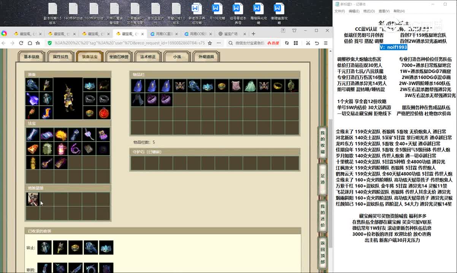Screen dimensions: 457x273
Task: Select the cyan mask in 容止 set row
Action: (x=106, y=248)
